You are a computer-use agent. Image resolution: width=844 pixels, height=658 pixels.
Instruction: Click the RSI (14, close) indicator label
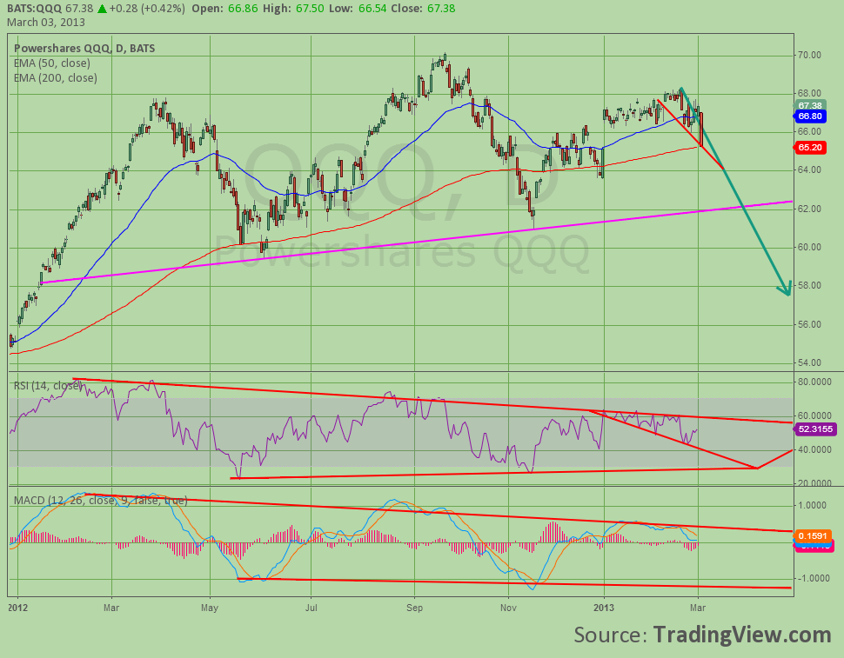click(47, 385)
